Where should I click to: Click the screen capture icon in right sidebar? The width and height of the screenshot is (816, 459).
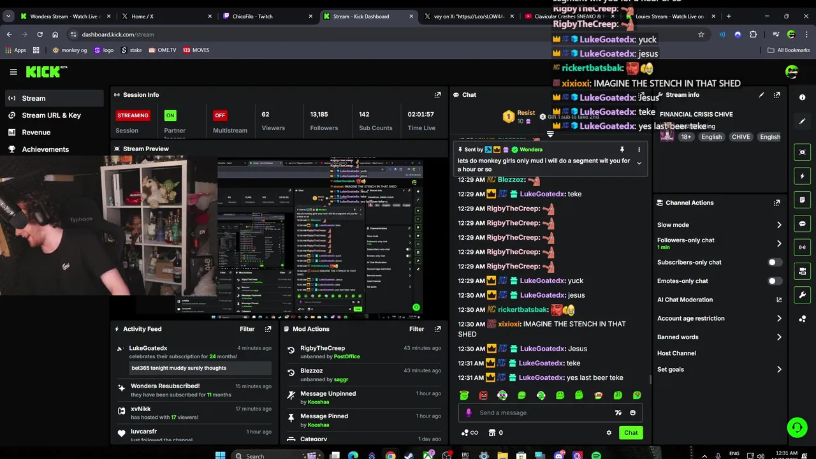[802, 152]
